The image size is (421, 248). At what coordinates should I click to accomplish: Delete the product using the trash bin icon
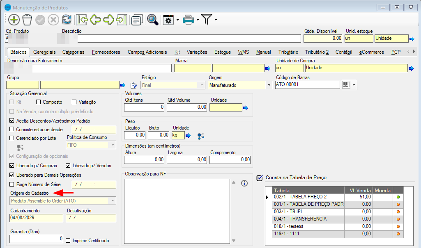[27, 20]
